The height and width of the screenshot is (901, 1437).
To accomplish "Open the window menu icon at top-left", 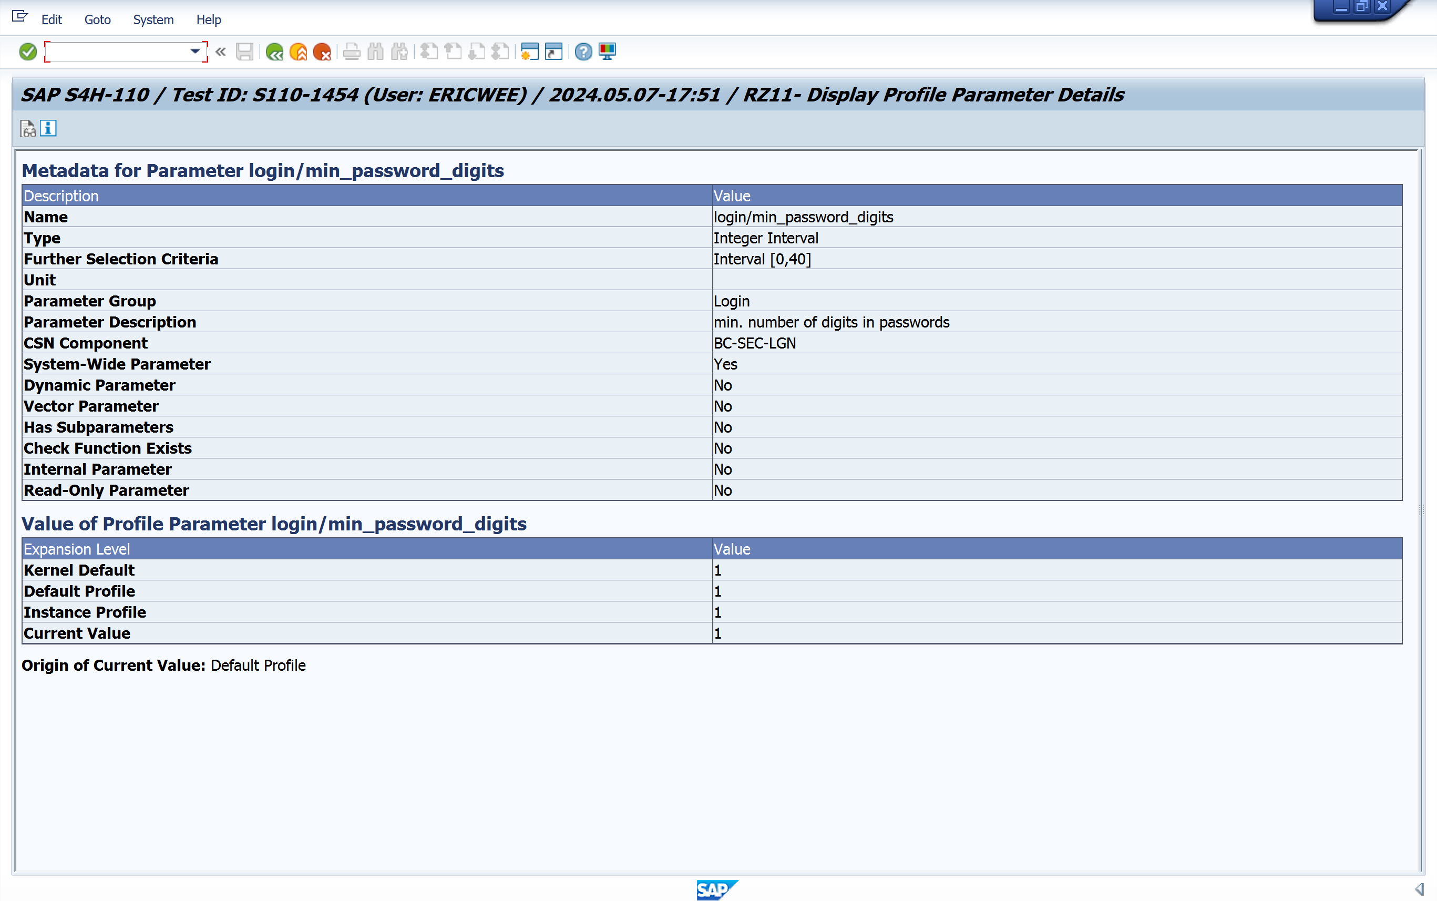I will tap(19, 17).
